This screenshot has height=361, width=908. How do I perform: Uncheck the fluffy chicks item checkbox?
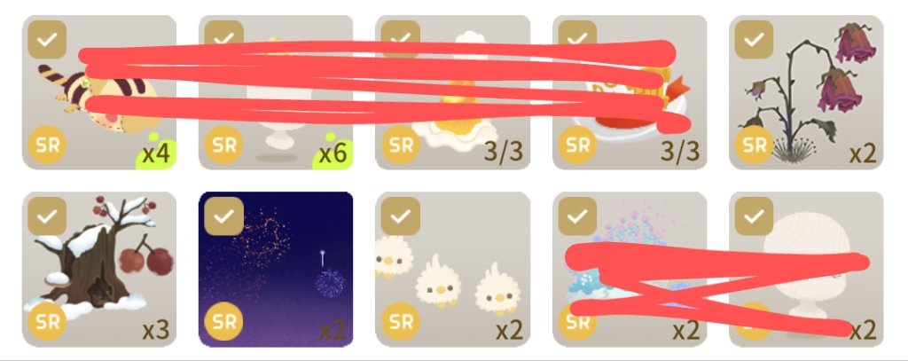pos(400,216)
